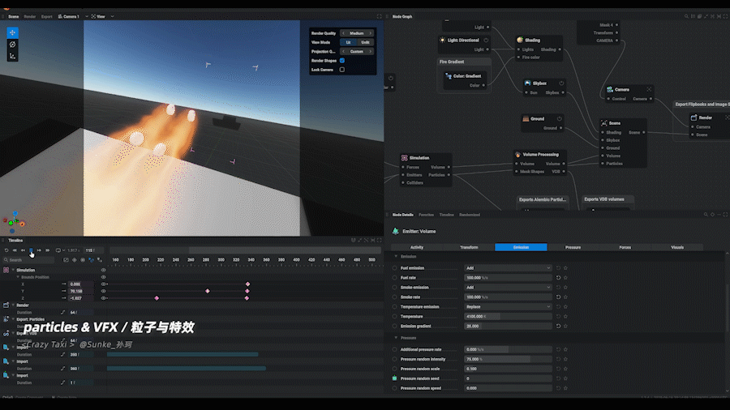Screen dimensions: 730x410
Task: Switch to the Render tab
Action: (x=30, y=16)
